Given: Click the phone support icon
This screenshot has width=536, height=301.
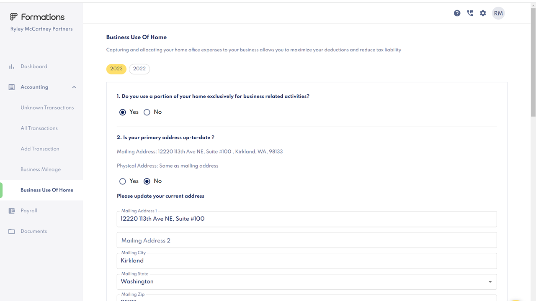Looking at the screenshot, I should click(470, 13).
